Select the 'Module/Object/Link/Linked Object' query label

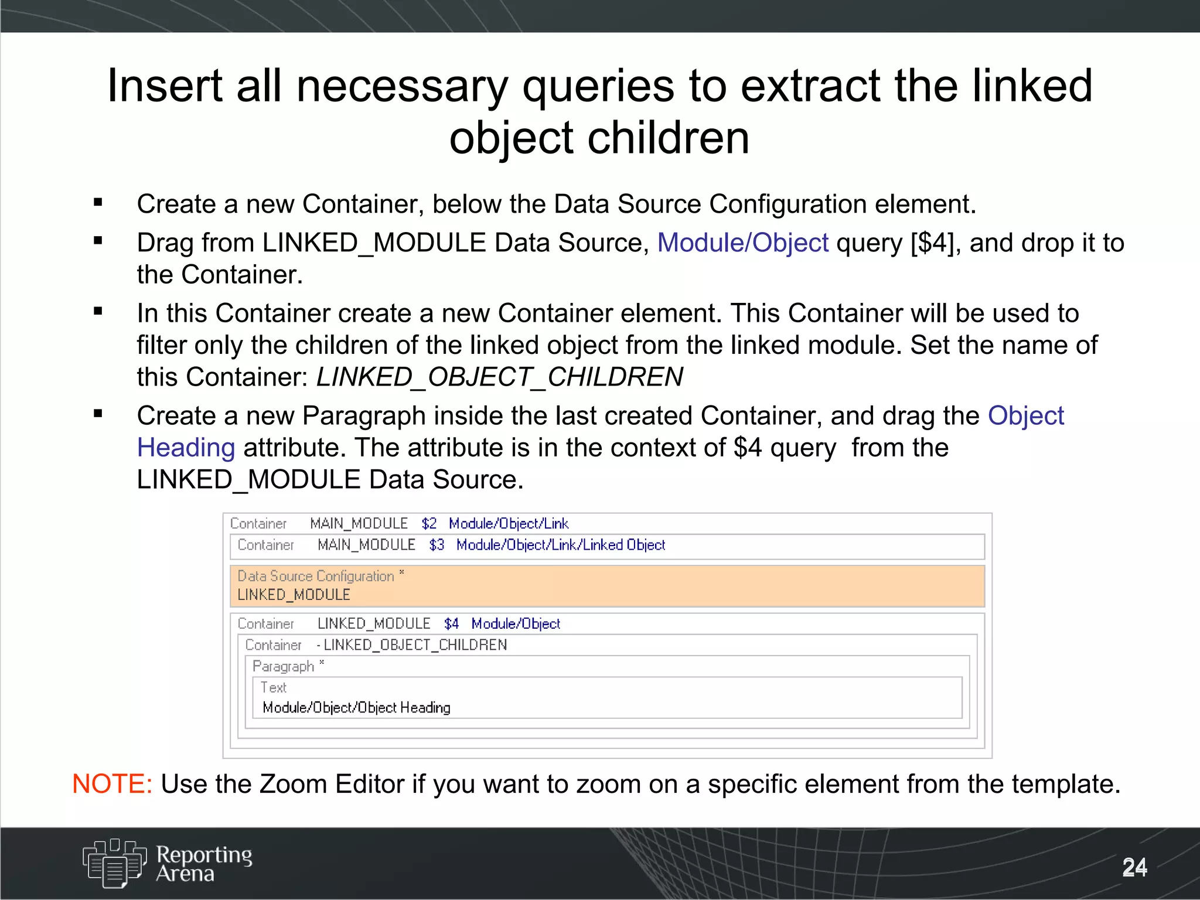click(x=561, y=546)
